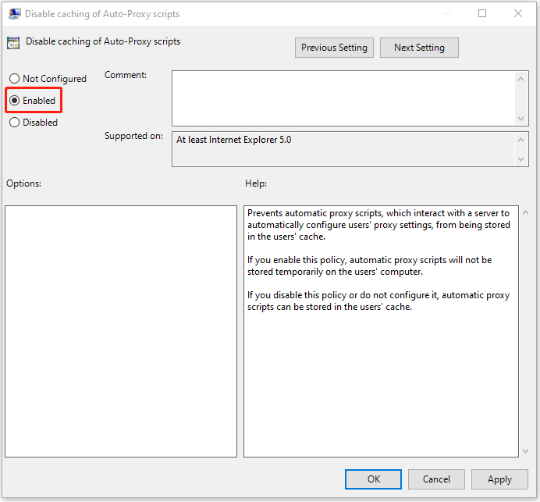
Task: Click the 'Help:' label
Action: (256, 183)
